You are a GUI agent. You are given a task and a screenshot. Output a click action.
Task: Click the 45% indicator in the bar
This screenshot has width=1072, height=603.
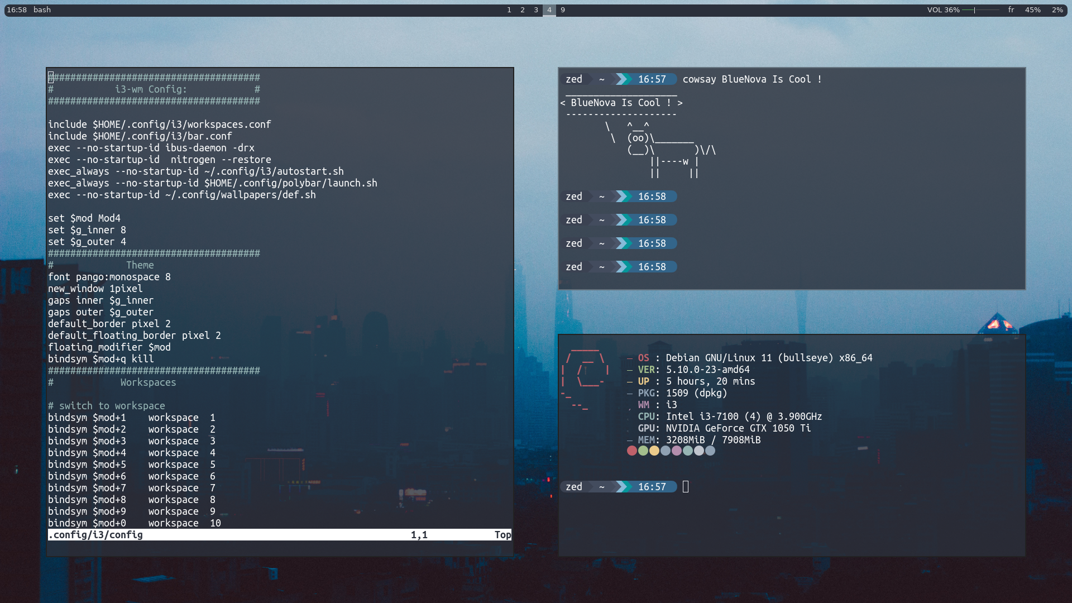[1034, 9]
